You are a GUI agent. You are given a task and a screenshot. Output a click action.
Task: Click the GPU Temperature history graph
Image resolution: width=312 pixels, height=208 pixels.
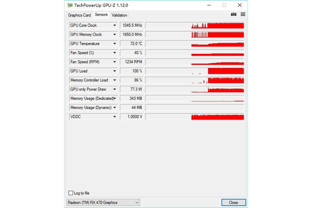coord(195,44)
